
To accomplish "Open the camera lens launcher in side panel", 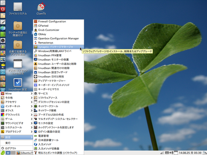I will 3,40.
